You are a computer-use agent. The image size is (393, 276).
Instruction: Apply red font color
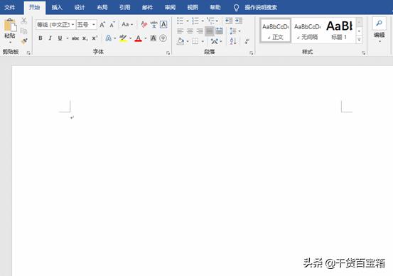pyautogui.click(x=138, y=38)
